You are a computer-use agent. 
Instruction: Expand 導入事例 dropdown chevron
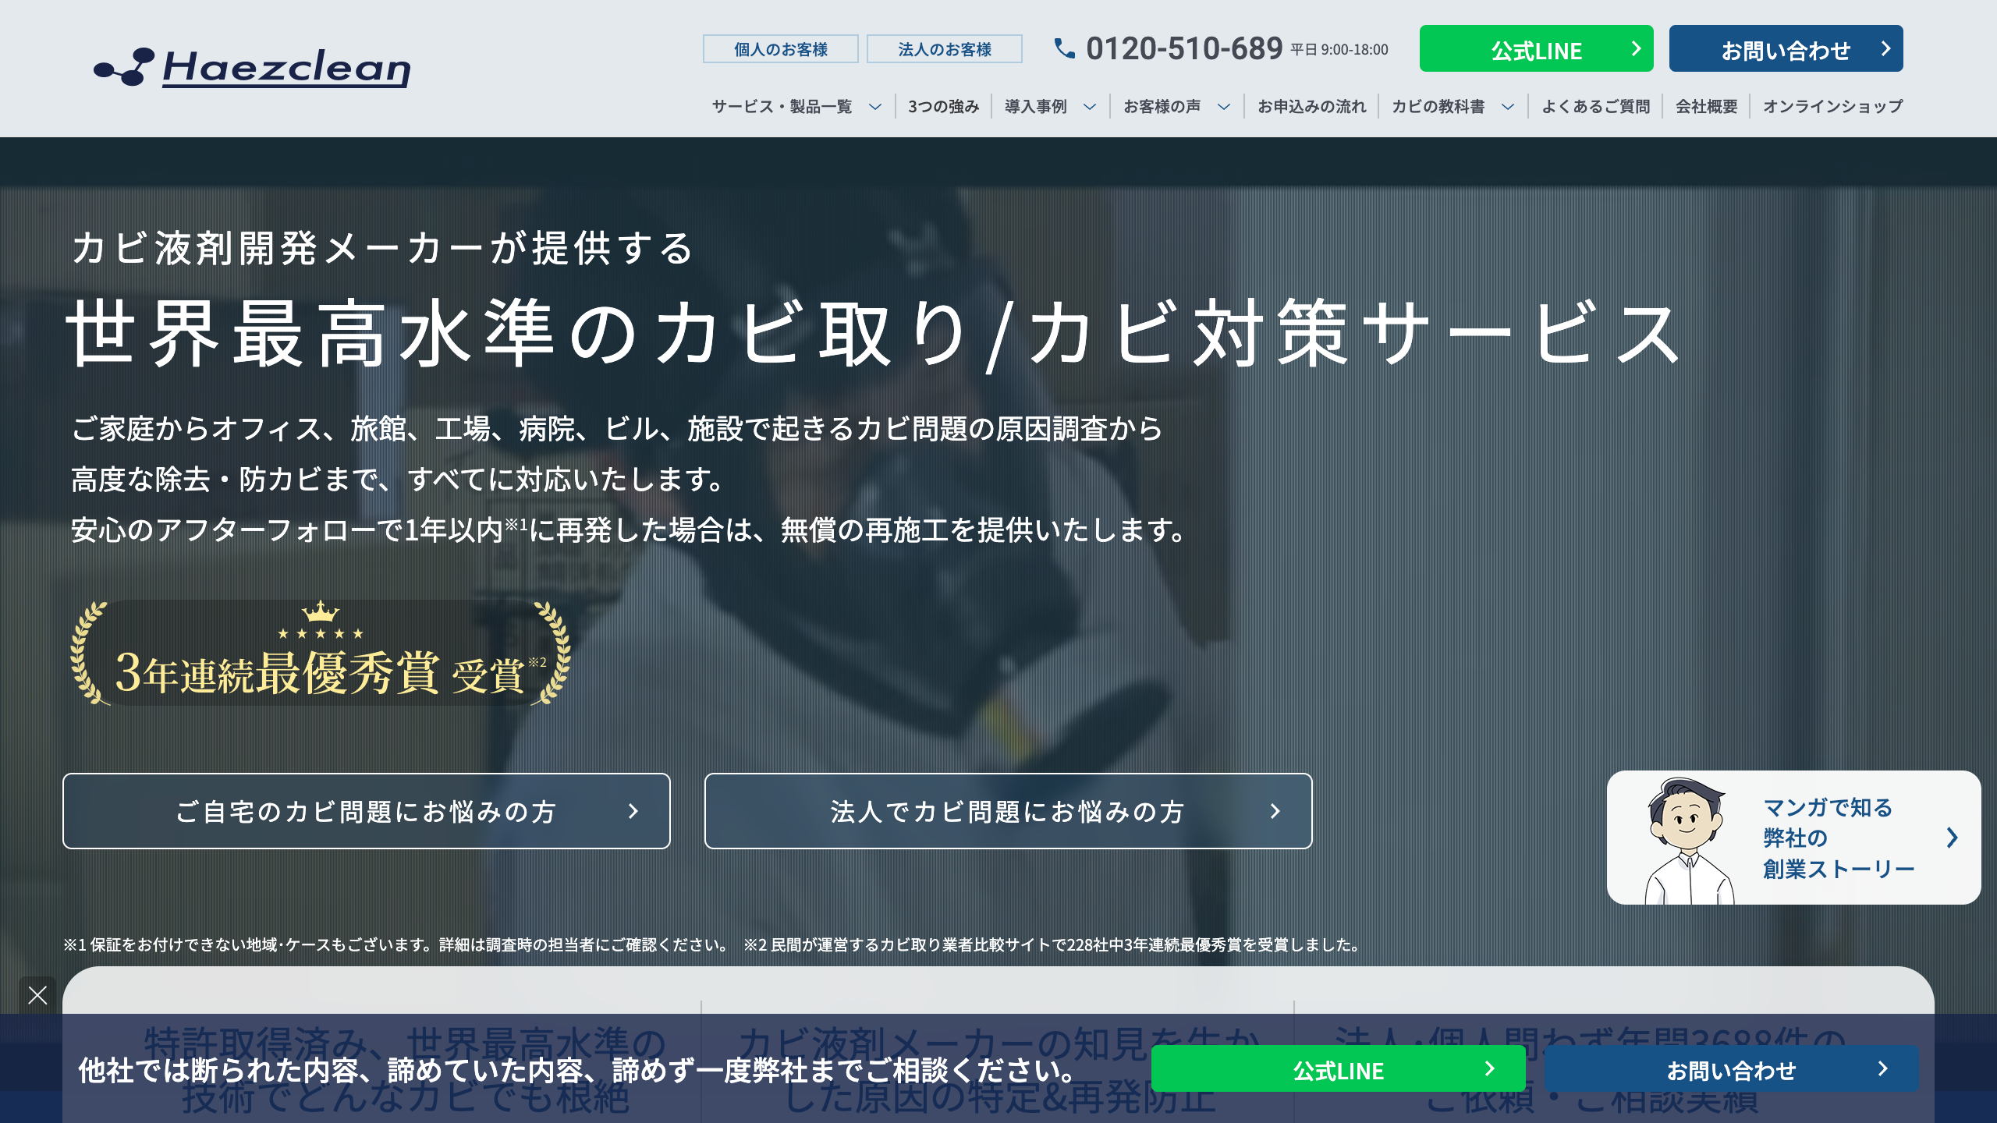(x=1090, y=107)
